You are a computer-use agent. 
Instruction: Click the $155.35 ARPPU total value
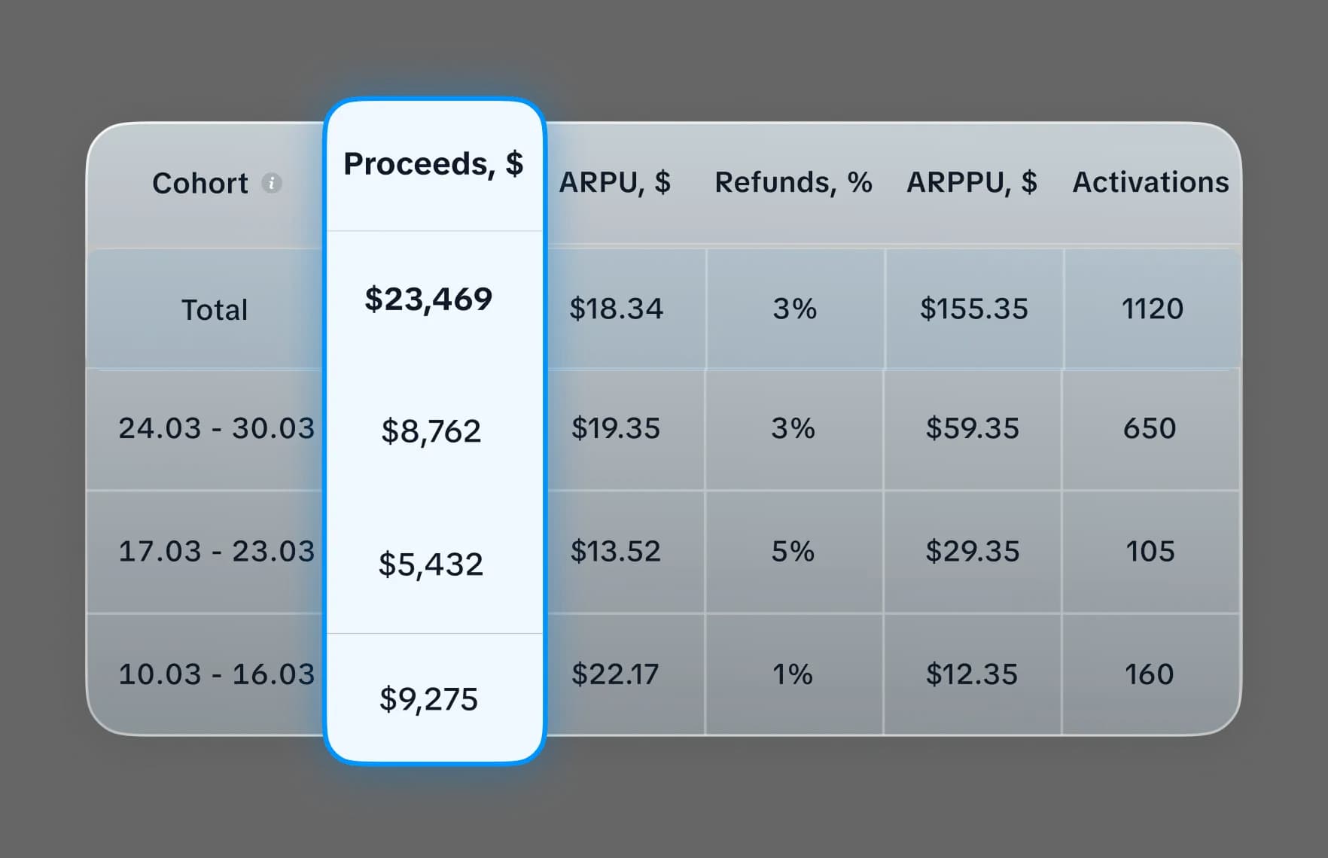click(x=975, y=309)
